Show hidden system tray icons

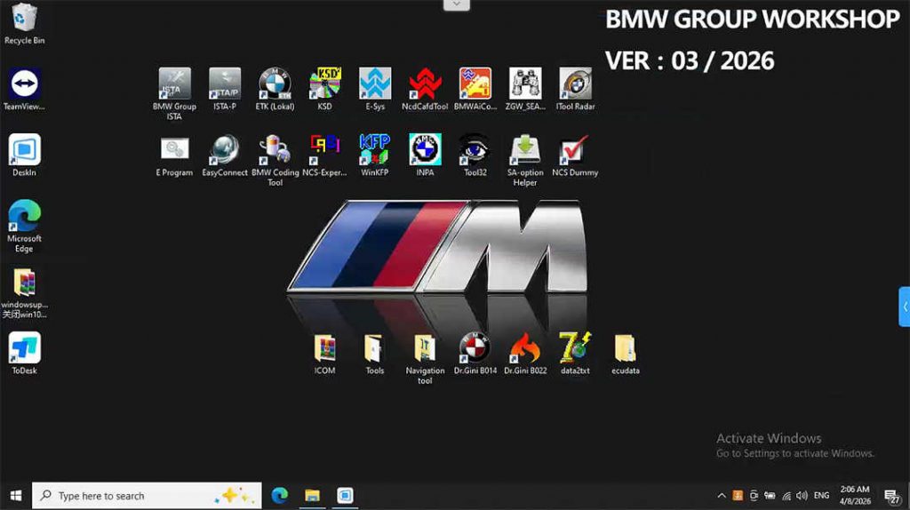coord(721,496)
